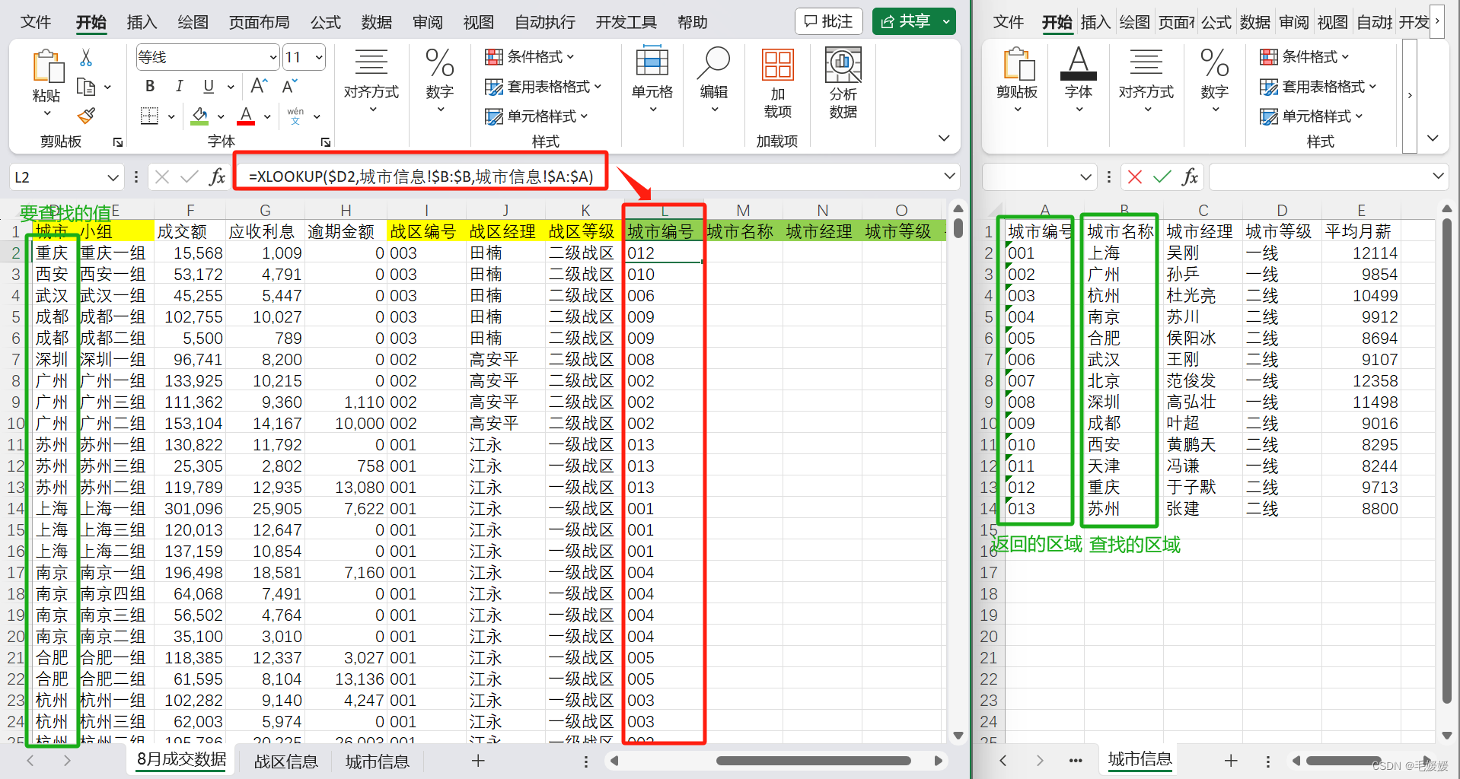Click the 剪贴板 icon in right window
This screenshot has height=779, width=1460.
(x=1018, y=64)
